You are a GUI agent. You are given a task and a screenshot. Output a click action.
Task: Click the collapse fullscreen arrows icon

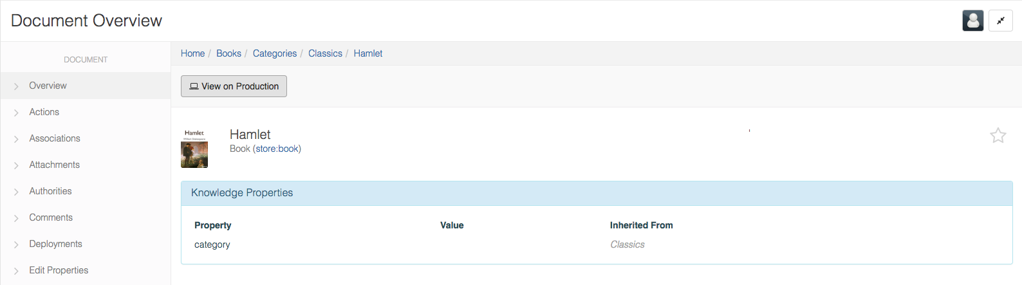1001,21
